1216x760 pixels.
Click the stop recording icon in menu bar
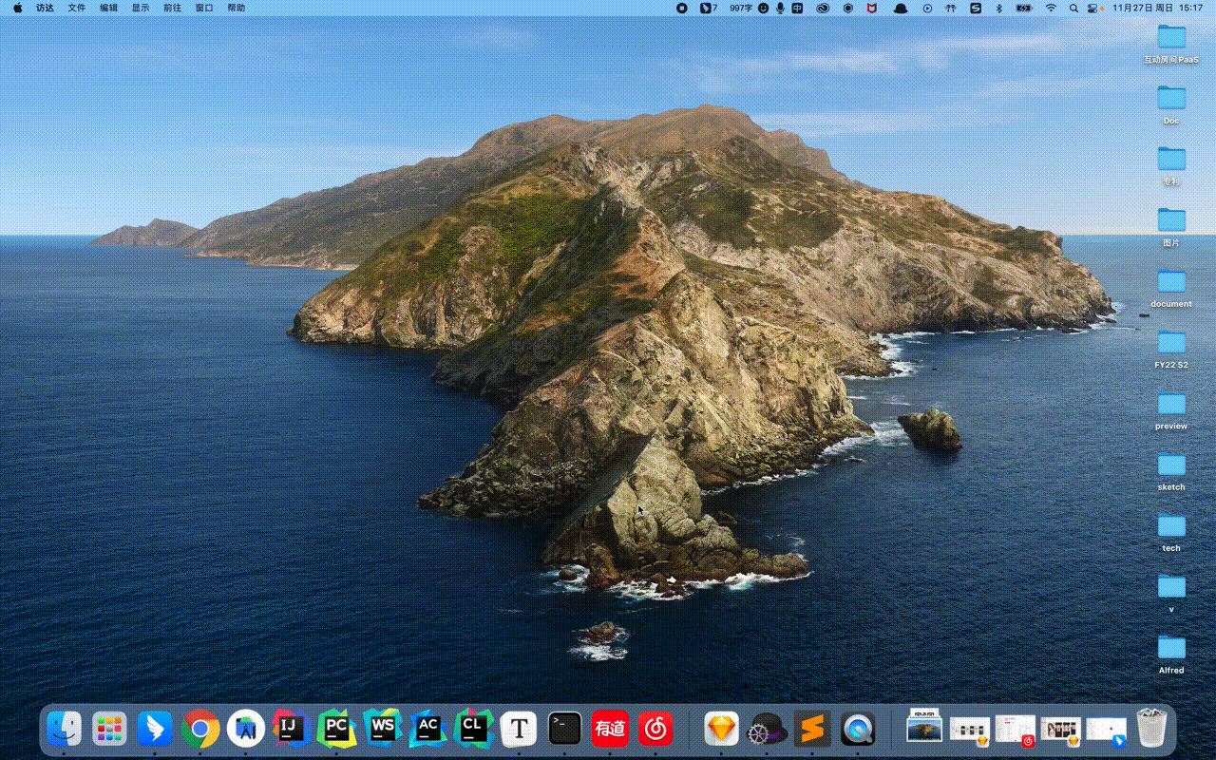tap(682, 8)
